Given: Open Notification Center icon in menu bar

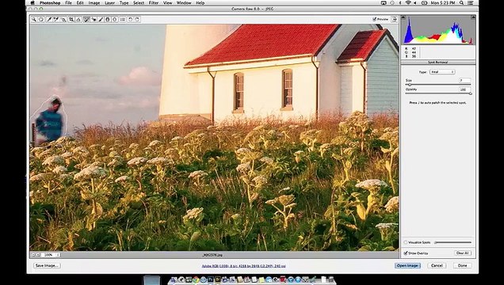Looking at the screenshot, I should (x=471, y=3).
